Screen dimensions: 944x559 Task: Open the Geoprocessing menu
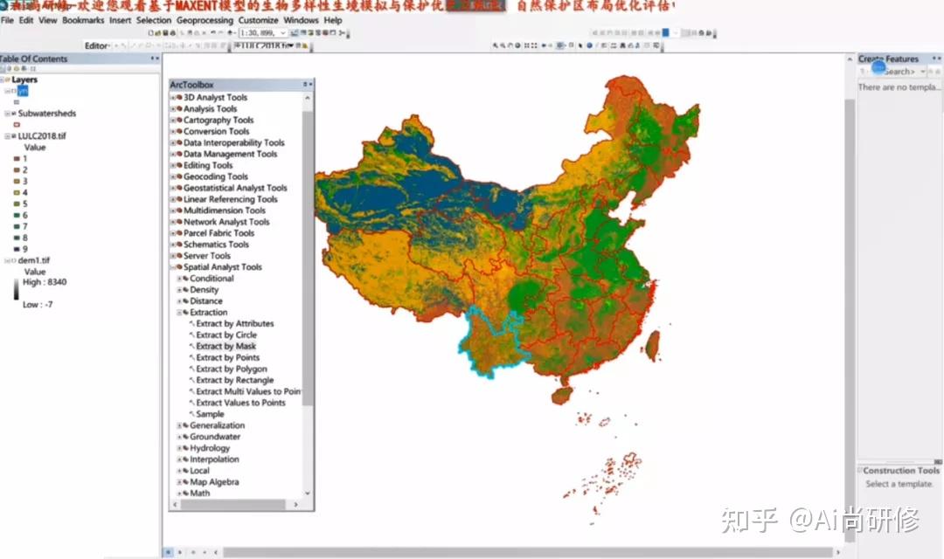pos(205,20)
